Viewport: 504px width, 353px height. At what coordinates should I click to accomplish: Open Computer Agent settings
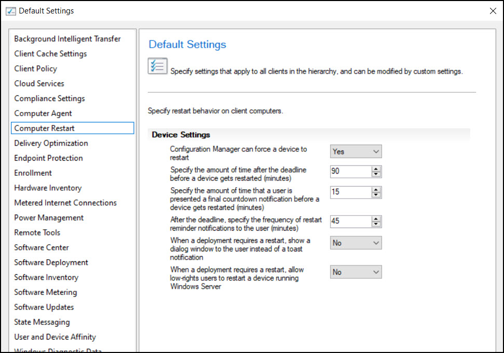[x=43, y=114]
